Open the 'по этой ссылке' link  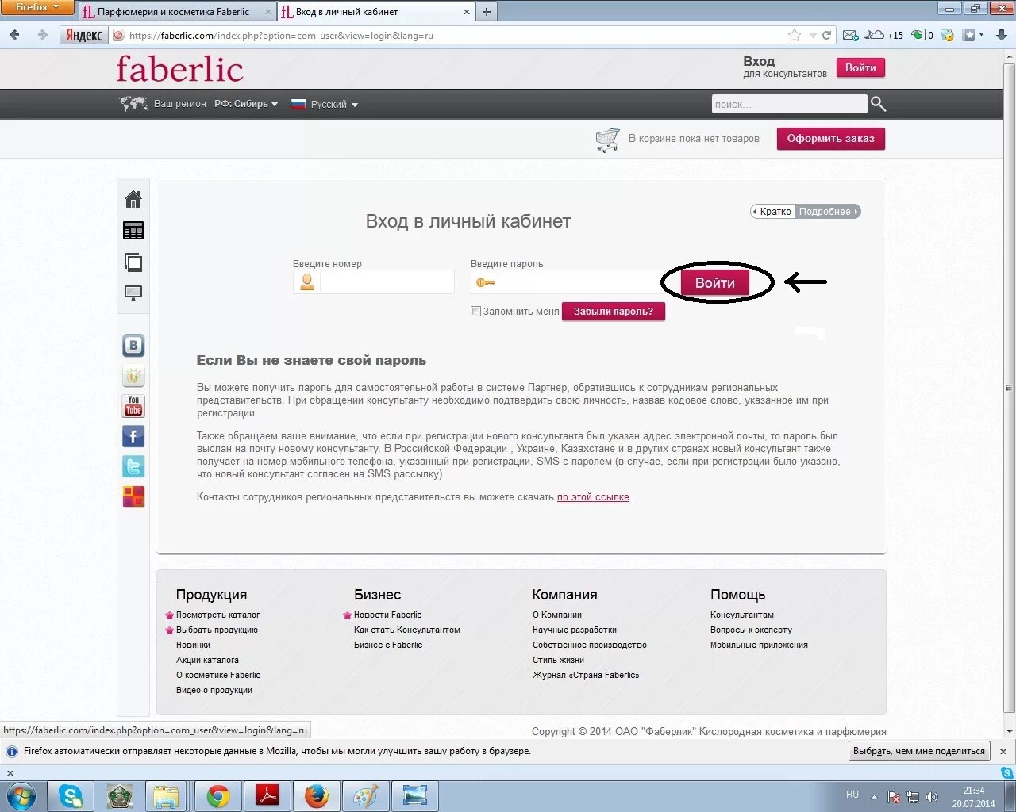pyautogui.click(x=593, y=497)
